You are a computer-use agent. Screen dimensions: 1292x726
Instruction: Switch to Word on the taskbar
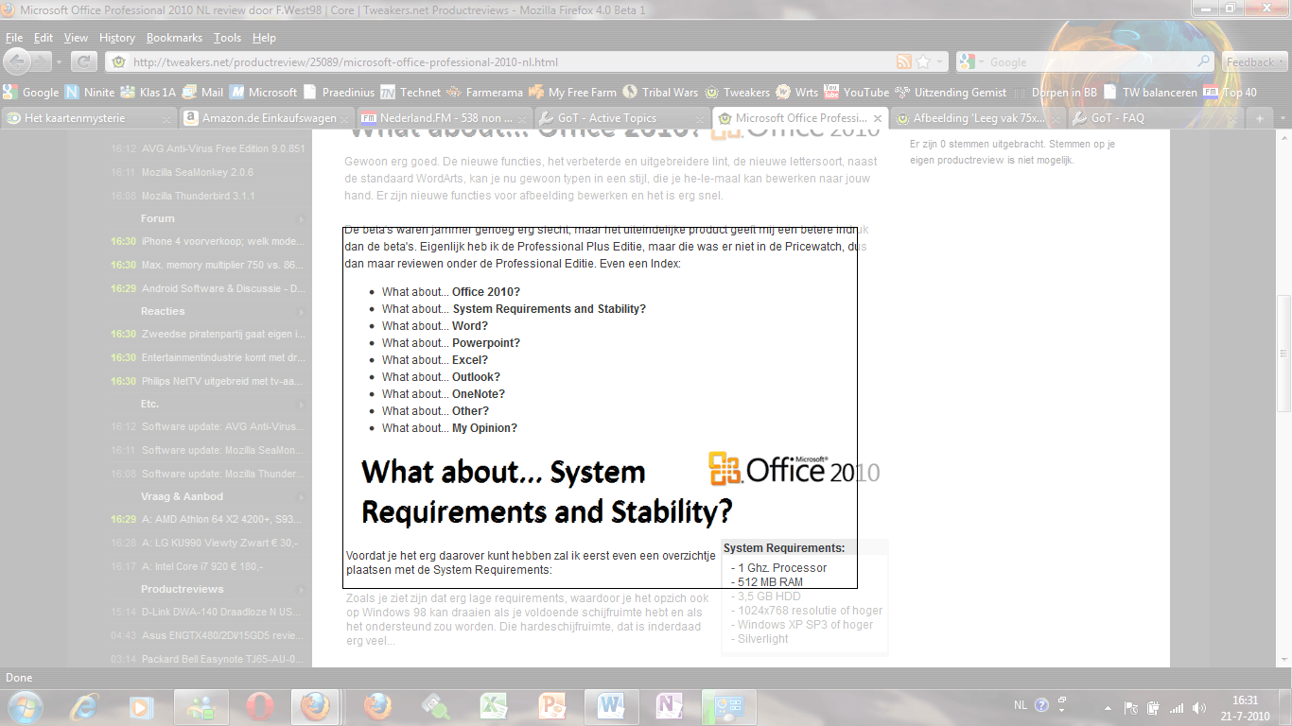(x=611, y=707)
